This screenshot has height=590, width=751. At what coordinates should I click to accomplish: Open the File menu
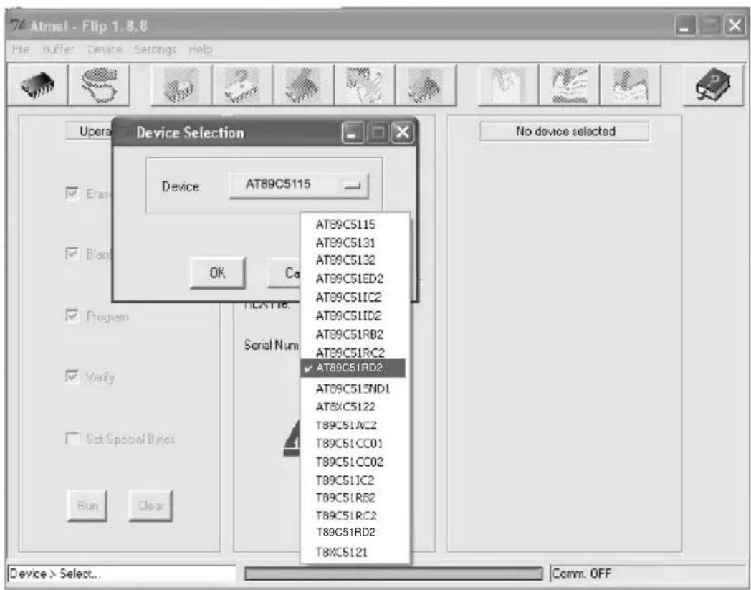coord(21,49)
